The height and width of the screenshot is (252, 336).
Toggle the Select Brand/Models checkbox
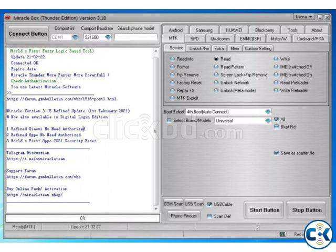pyautogui.click(x=169, y=120)
